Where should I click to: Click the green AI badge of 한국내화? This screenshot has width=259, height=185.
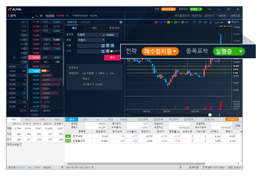point(68,136)
